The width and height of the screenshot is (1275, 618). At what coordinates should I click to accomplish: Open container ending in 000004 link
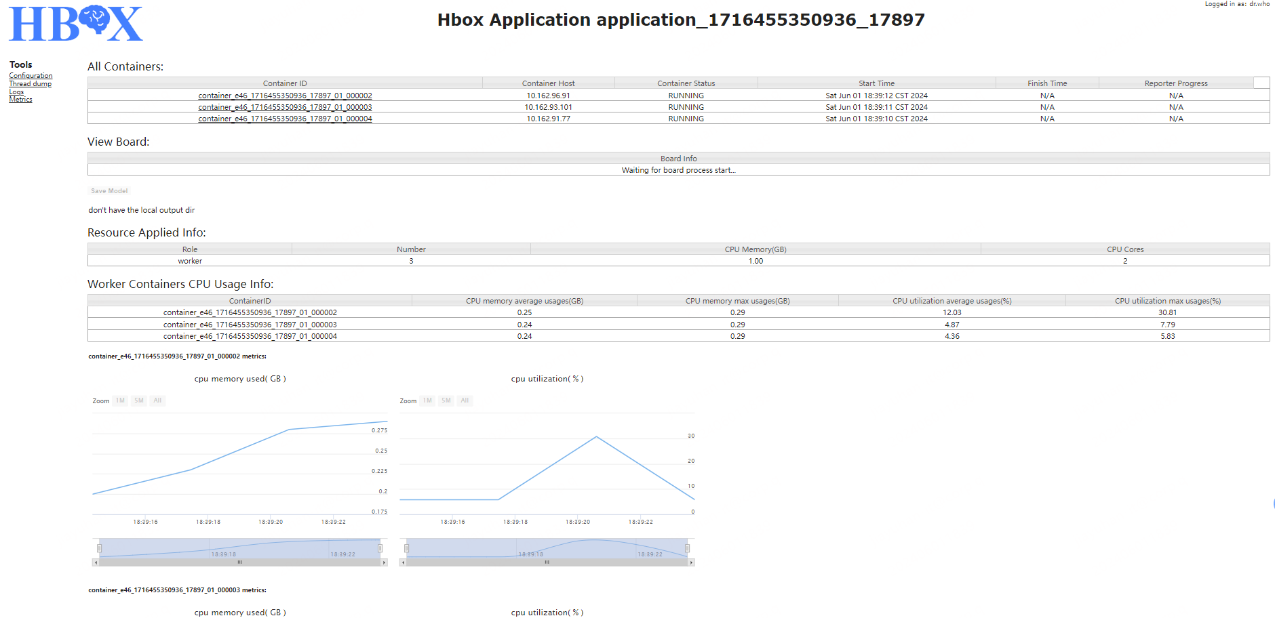pyautogui.click(x=285, y=119)
